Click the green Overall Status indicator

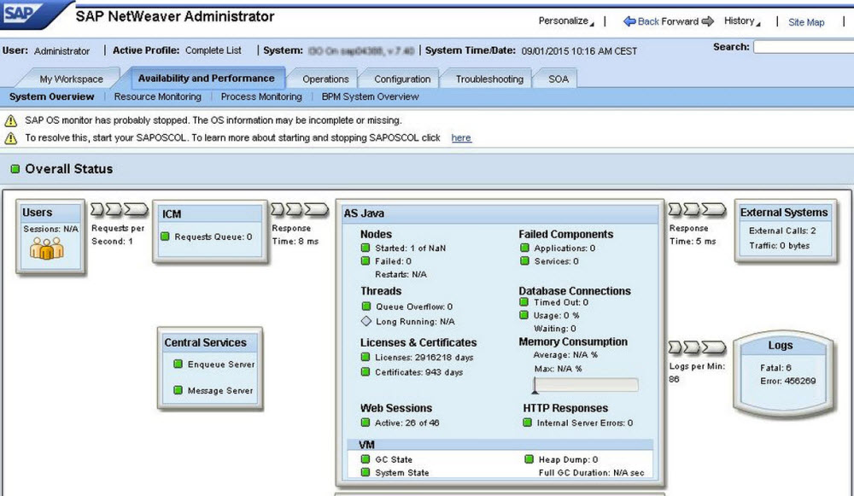pyautogui.click(x=15, y=169)
